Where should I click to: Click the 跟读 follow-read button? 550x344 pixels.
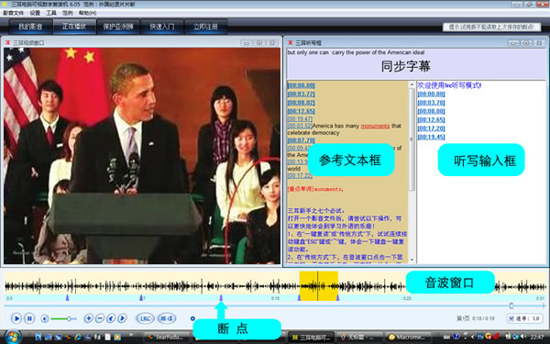point(167,318)
